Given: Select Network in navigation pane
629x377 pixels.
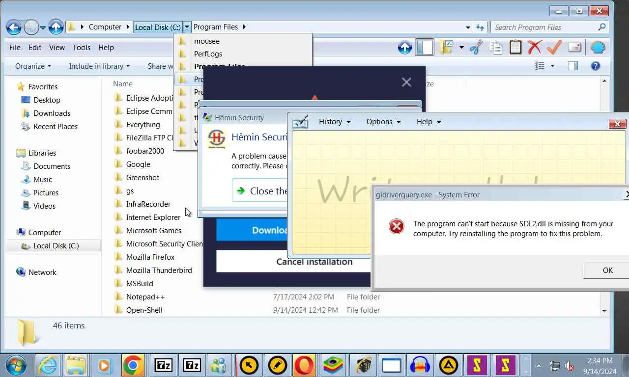Looking at the screenshot, I should coord(42,272).
